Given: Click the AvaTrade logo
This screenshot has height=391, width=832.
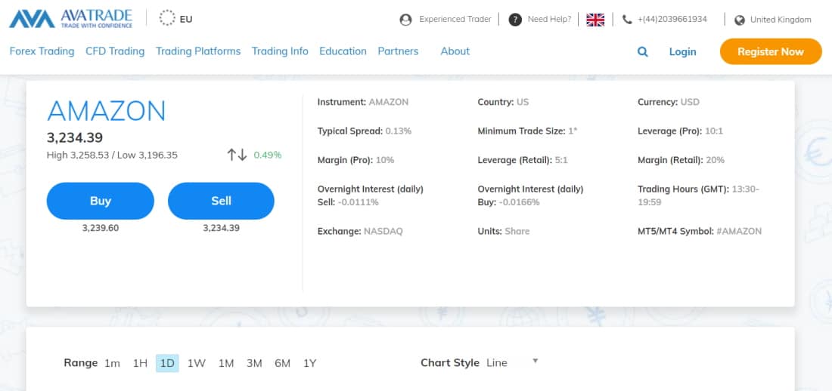Looking at the screenshot, I should pos(70,19).
